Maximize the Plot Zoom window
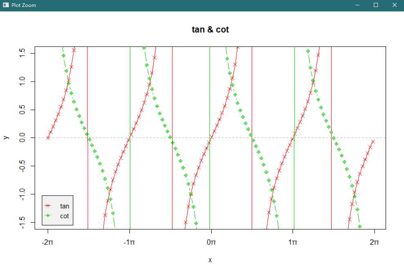The image size is (404, 273). pos(376,5)
